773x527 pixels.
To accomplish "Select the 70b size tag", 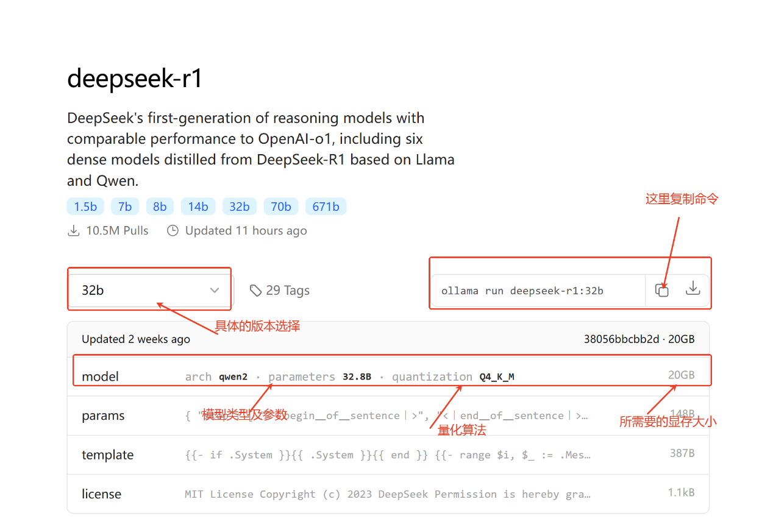I will tap(281, 207).
